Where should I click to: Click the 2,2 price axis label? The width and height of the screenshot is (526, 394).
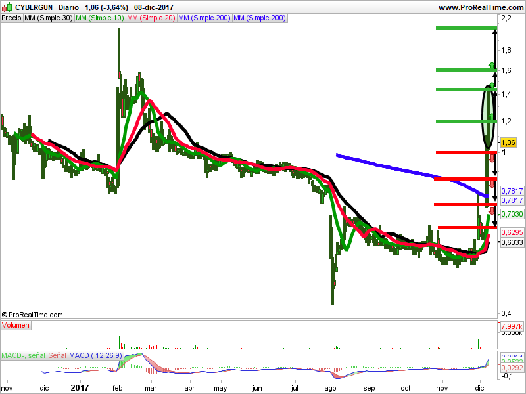506,18
